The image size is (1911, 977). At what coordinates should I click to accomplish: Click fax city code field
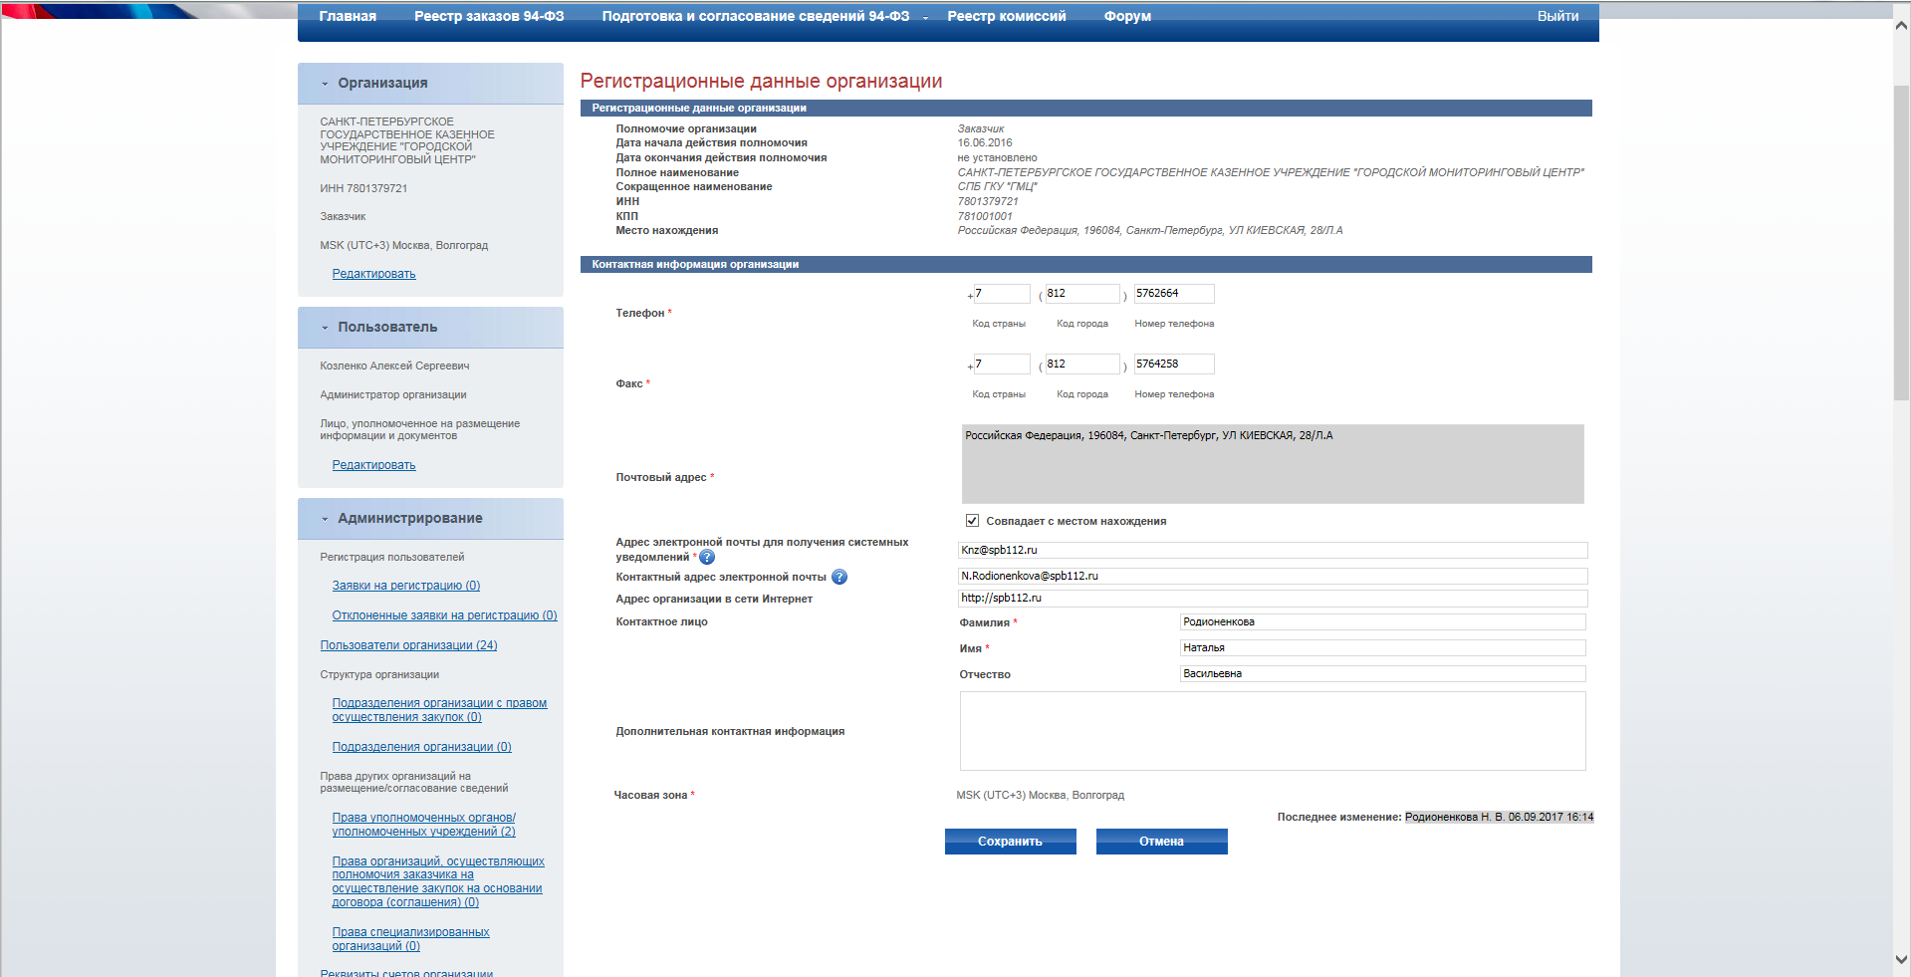(1082, 365)
